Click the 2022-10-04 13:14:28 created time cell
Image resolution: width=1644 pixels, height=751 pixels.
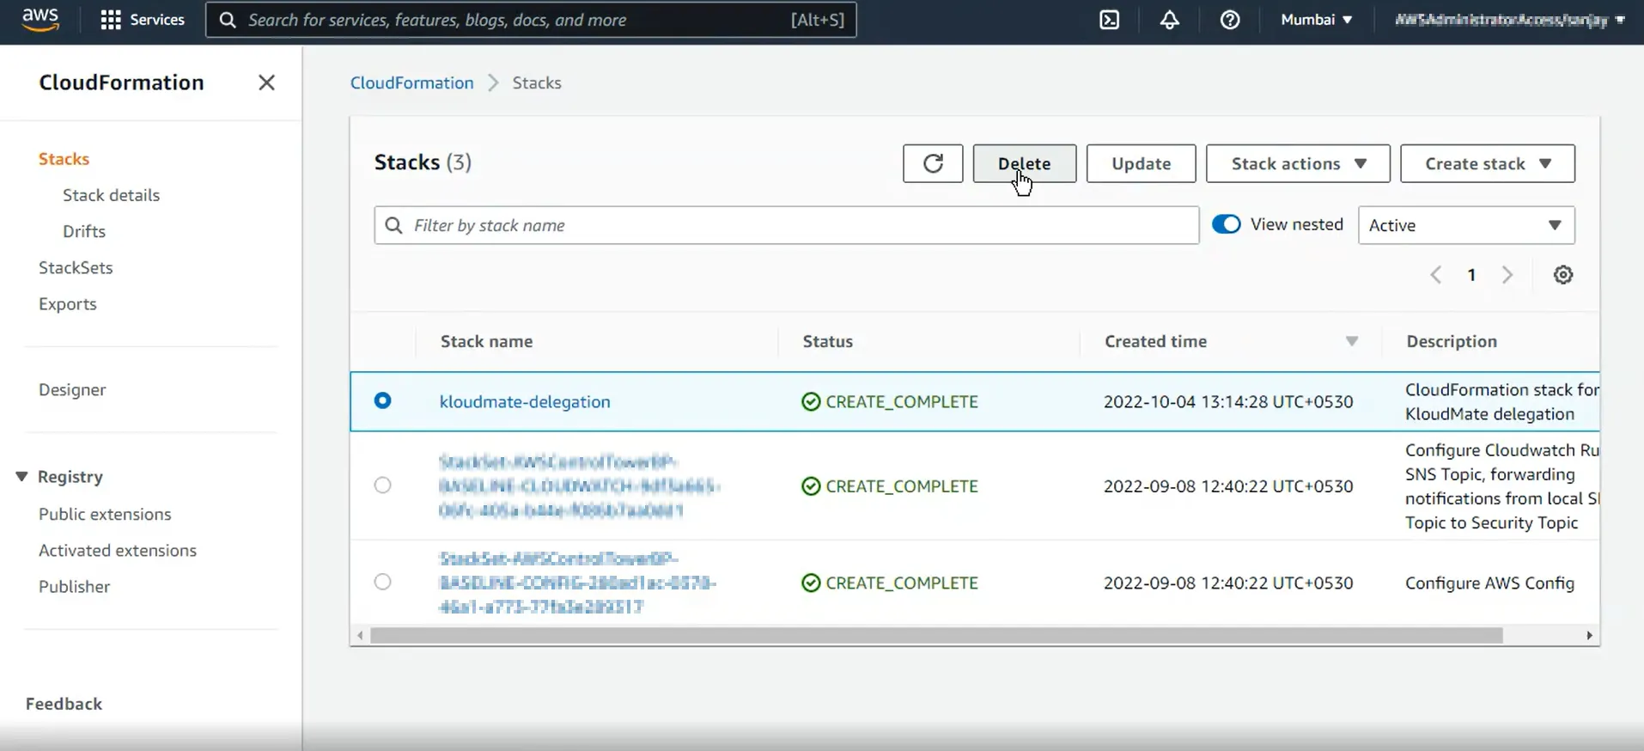(x=1228, y=401)
